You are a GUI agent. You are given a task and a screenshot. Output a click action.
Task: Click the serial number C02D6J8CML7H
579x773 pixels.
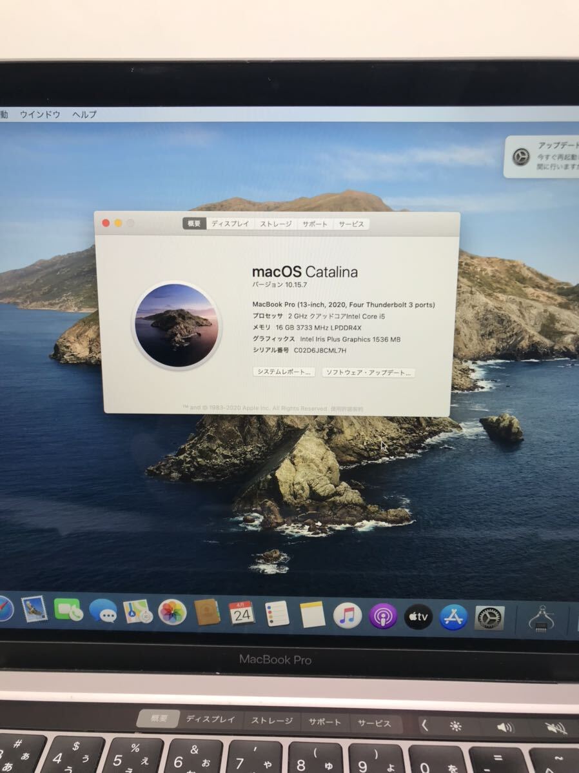[x=320, y=350]
